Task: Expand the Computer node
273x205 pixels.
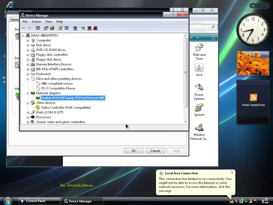Action: tap(28, 41)
